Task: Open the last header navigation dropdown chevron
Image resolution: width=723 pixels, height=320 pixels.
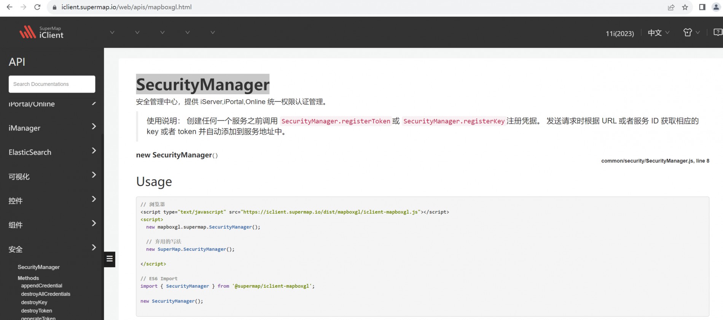Action: point(213,32)
